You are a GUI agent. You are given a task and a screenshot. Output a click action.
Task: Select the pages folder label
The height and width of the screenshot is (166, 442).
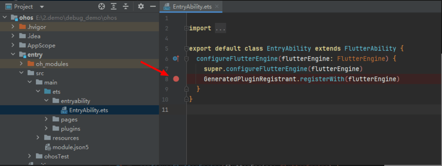(x=69, y=119)
